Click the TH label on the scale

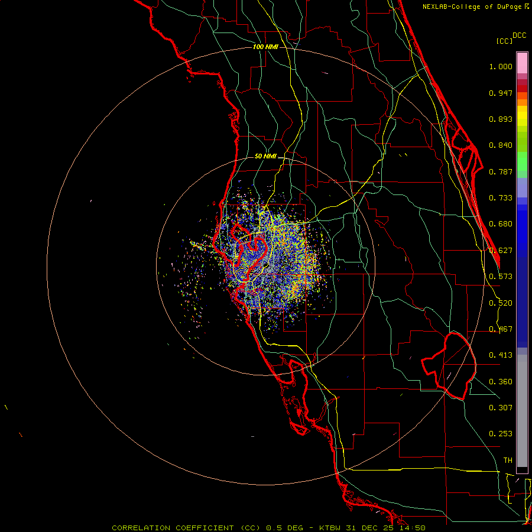coord(508,460)
